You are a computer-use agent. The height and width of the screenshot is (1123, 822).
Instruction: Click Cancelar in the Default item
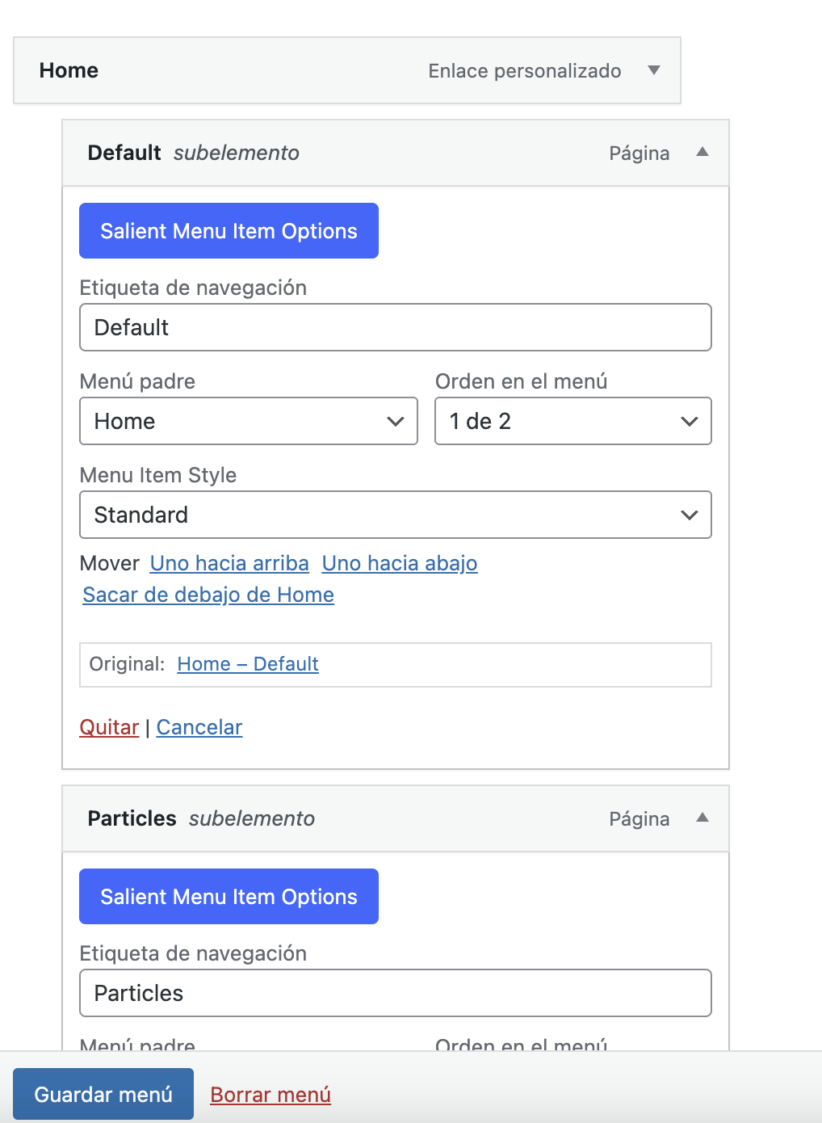click(199, 727)
